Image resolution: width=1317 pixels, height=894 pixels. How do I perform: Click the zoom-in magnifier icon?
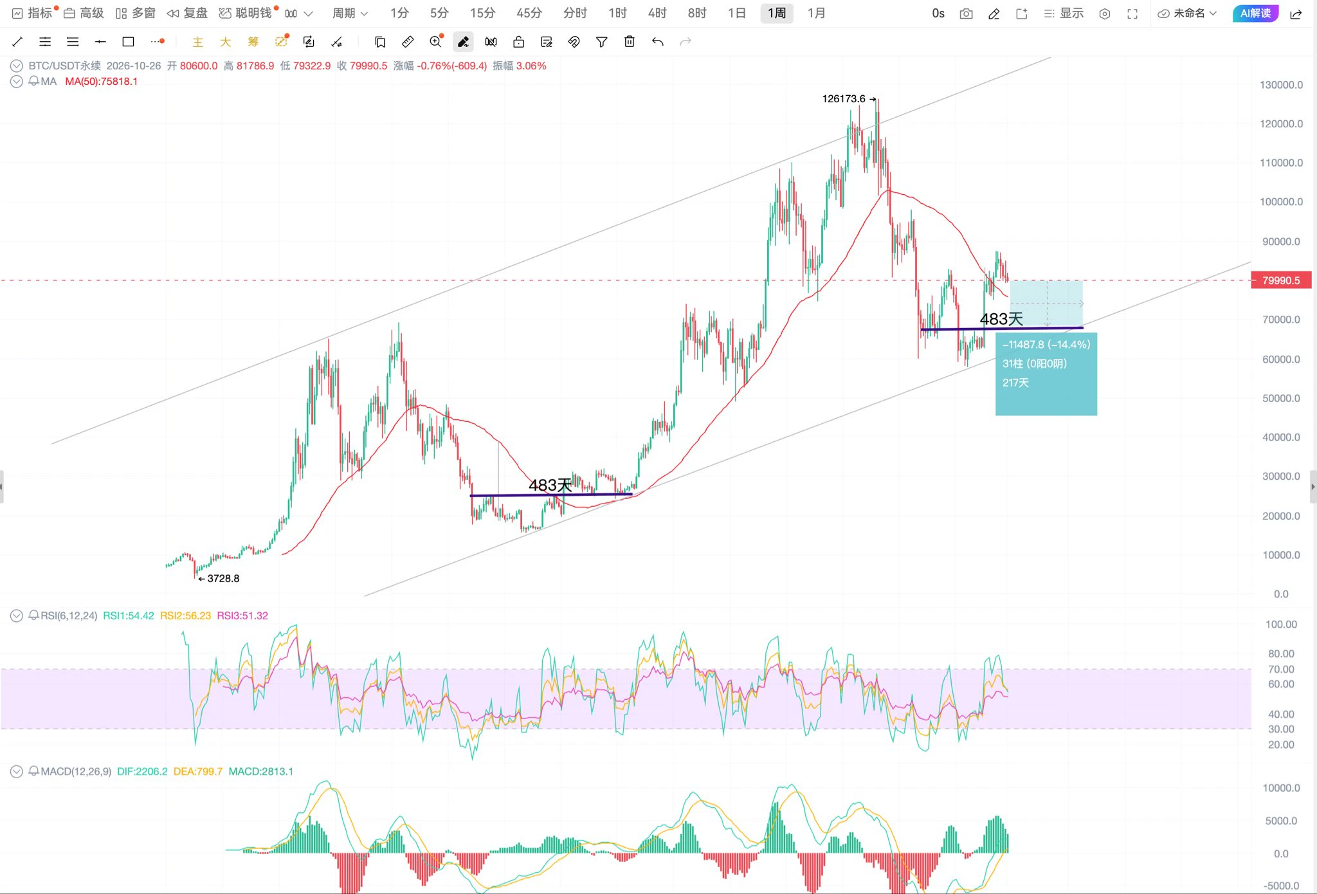click(x=436, y=41)
